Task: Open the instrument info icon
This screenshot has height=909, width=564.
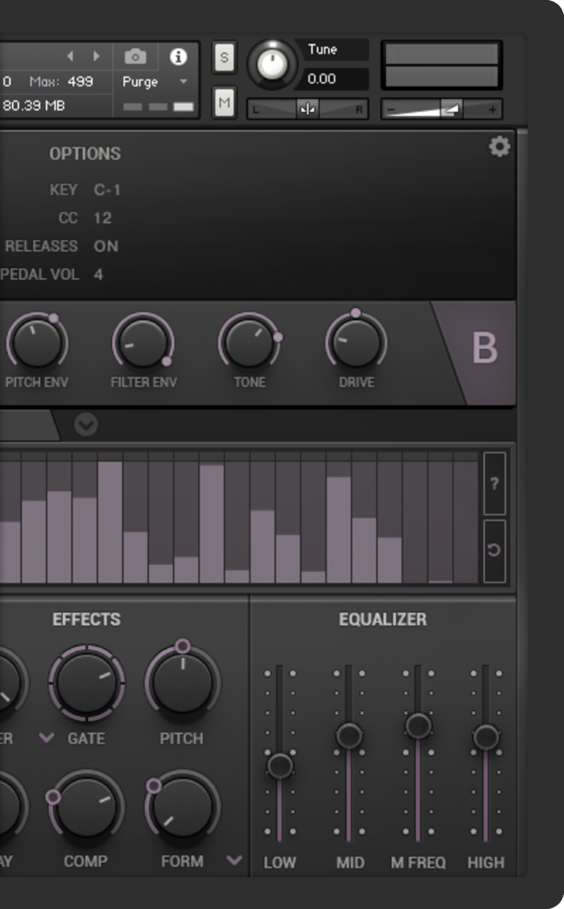Action: (x=178, y=57)
